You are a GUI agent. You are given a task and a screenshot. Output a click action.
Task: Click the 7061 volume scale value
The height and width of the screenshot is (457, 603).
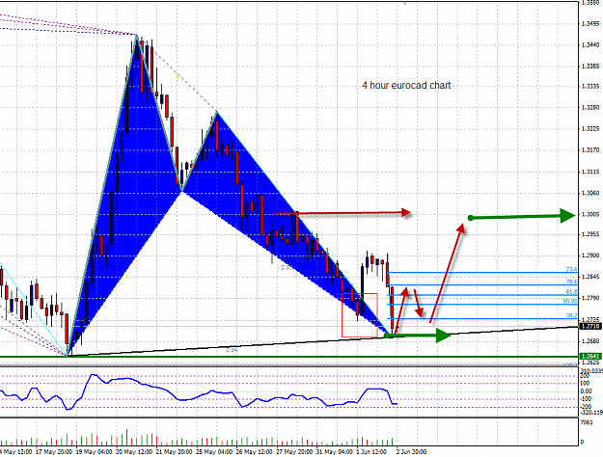[x=587, y=423]
